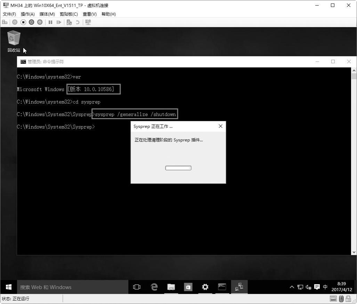Show hidden tray icons chevron

[x=292, y=287]
